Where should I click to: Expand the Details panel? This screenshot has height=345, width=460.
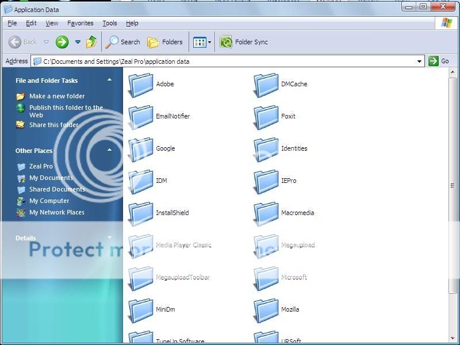point(109,237)
